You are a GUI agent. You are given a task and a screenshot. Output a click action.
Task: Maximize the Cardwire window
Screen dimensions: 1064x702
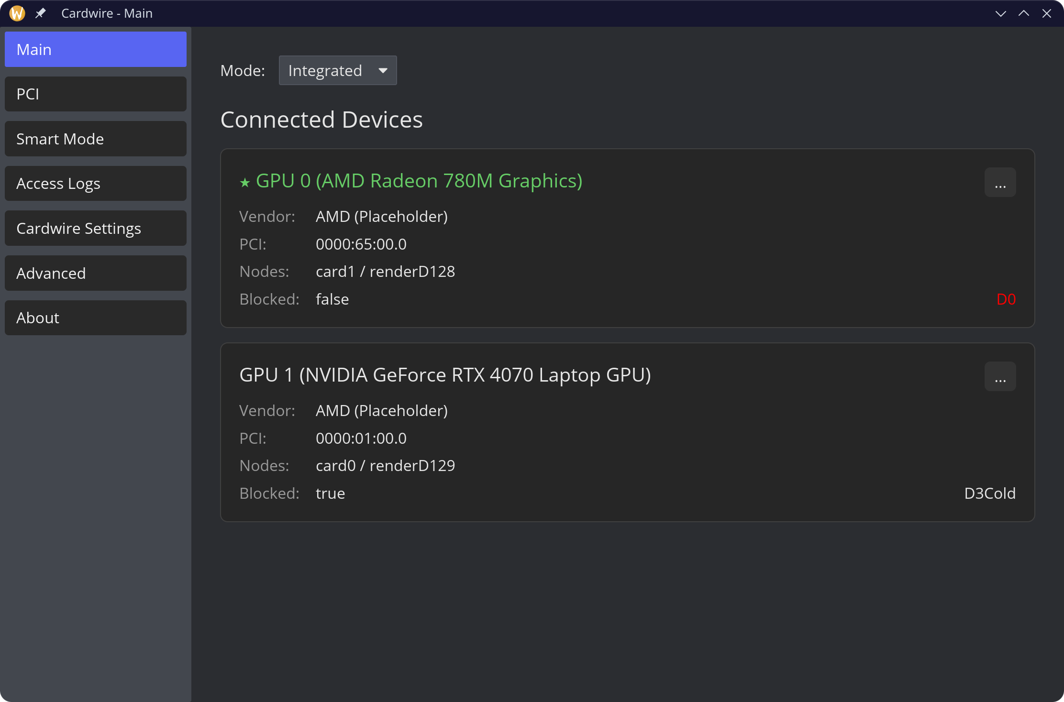coord(1023,13)
